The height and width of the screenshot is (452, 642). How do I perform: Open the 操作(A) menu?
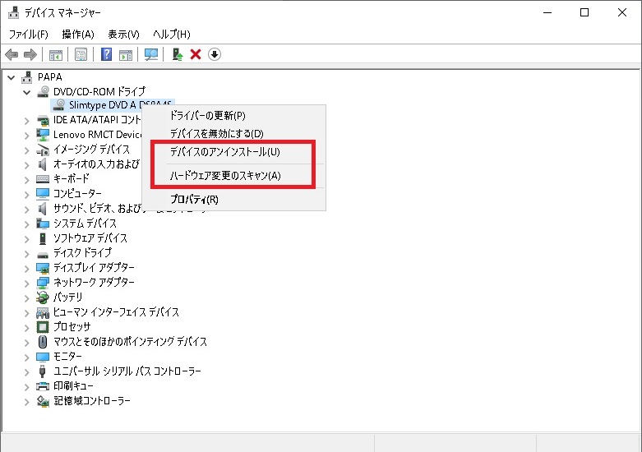click(78, 34)
